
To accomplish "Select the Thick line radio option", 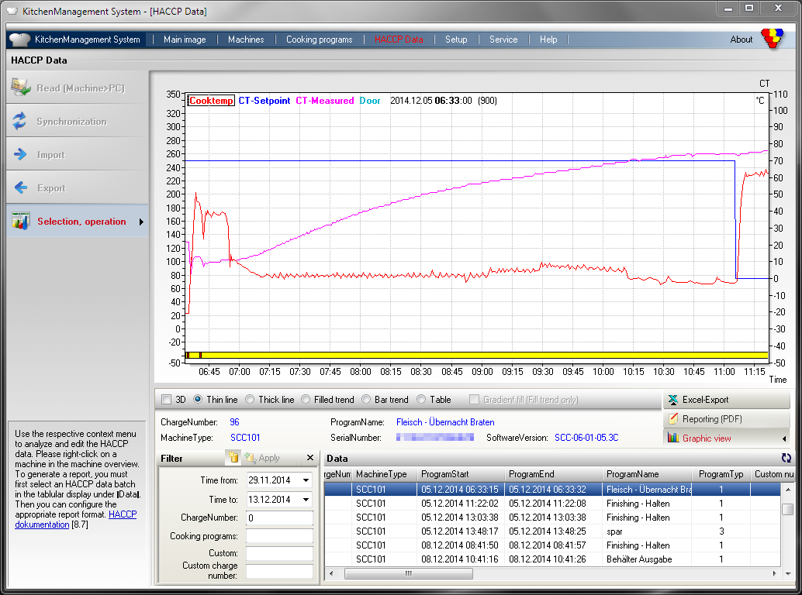I will point(250,400).
